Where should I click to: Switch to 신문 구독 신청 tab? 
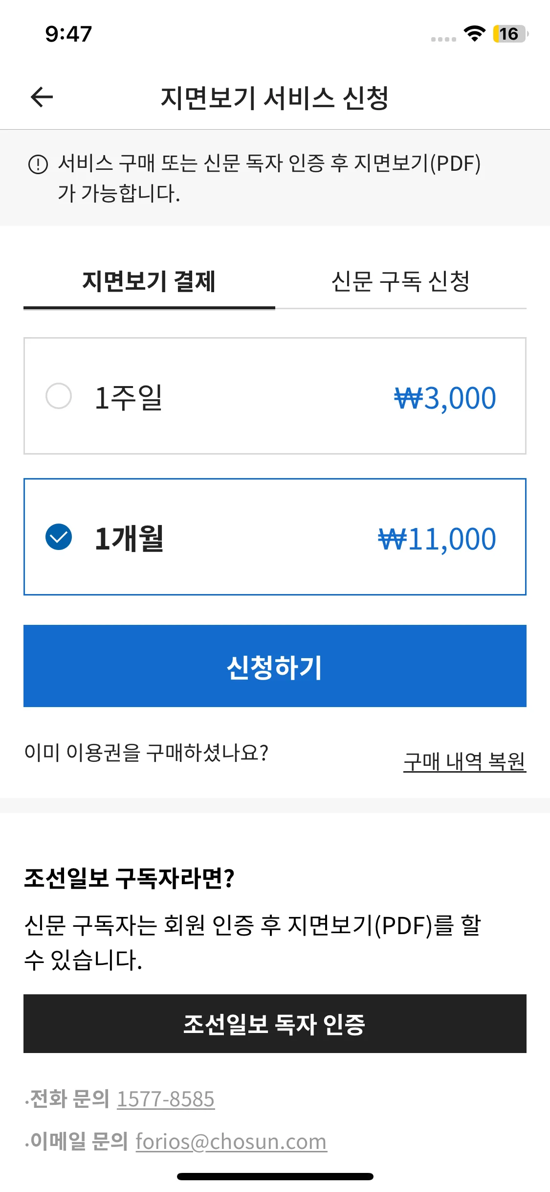pos(401,282)
